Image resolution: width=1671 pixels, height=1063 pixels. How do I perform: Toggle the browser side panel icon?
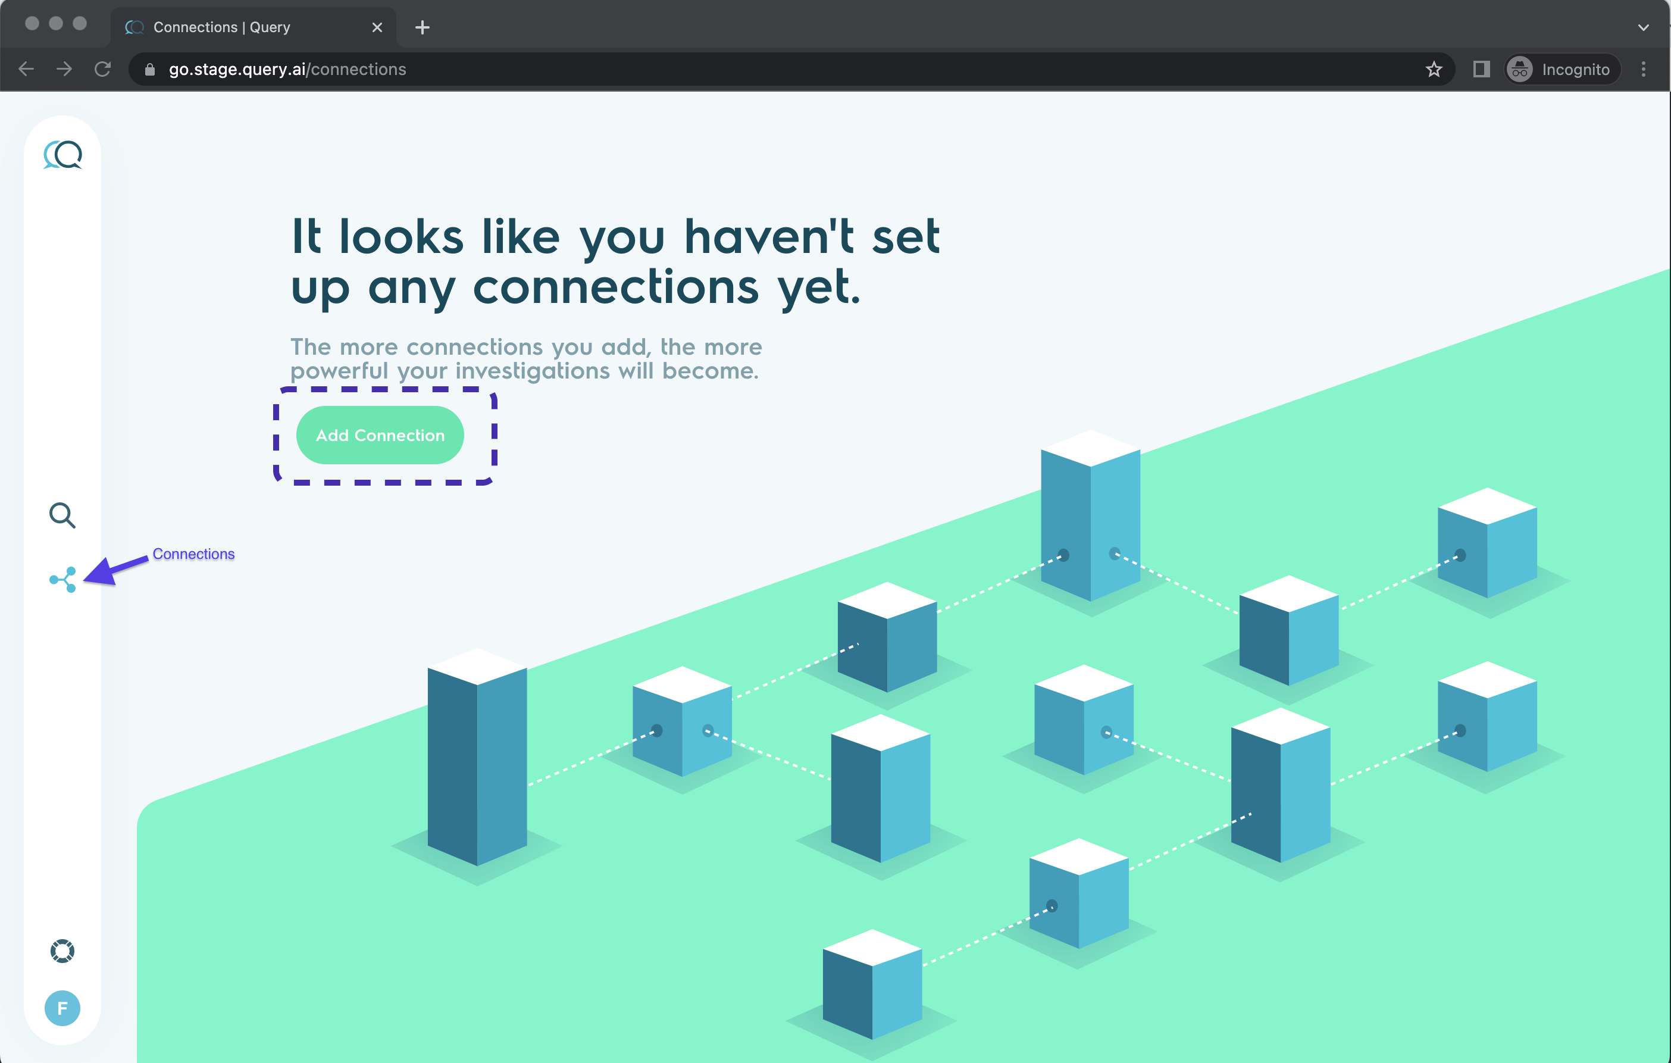click(1481, 70)
